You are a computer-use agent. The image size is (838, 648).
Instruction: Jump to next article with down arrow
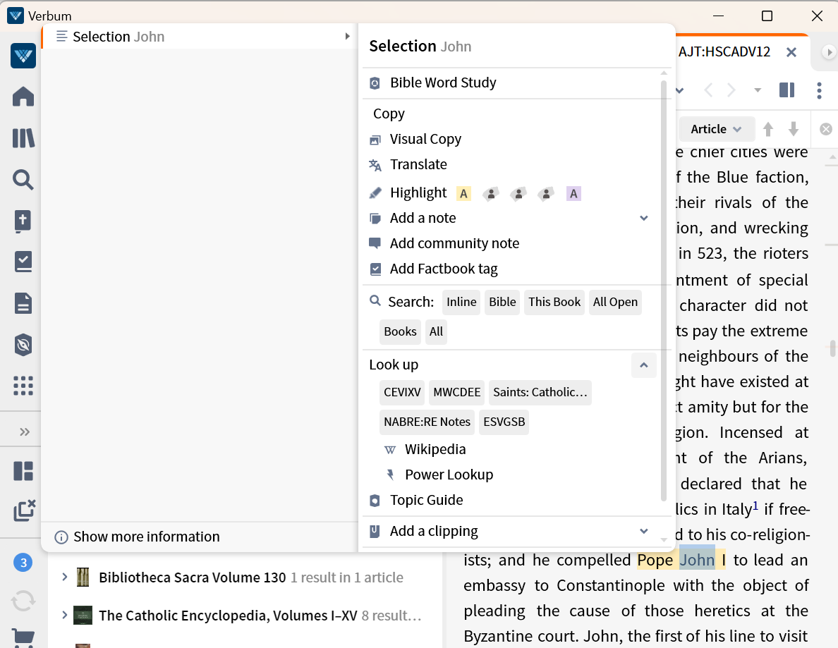[794, 129]
